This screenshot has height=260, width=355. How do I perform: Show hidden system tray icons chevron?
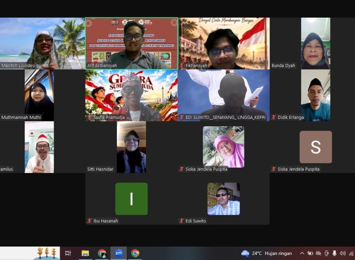click(302, 253)
